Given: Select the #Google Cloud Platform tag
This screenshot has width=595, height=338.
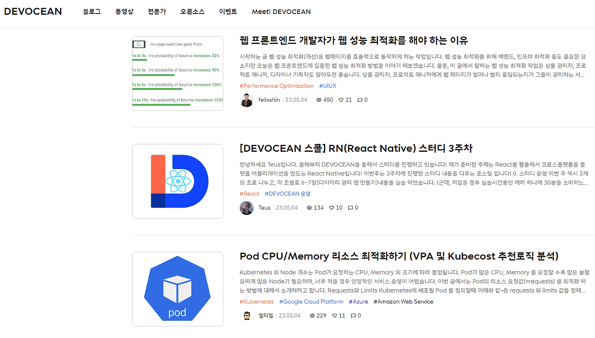Looking at the screenshot, I should click(x=311, y=302).
